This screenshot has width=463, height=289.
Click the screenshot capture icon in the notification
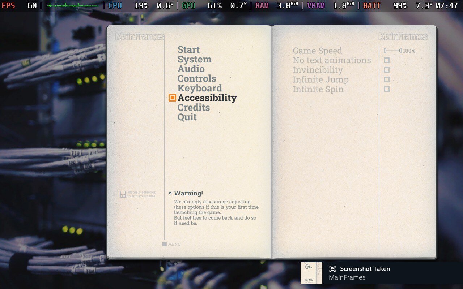(x=332, y=269)
